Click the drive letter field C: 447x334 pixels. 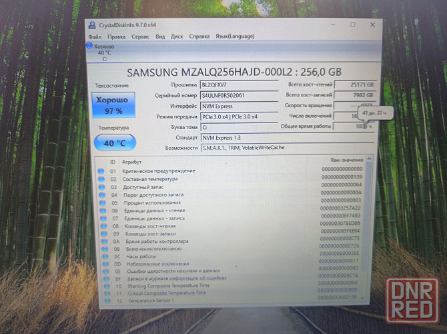(239, 127)
